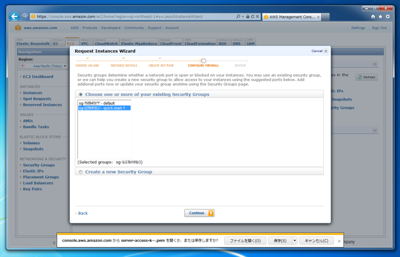The width and height of the screenshot is (400, 257).
Task: Open the Account menu
Action: coord(172,28)
